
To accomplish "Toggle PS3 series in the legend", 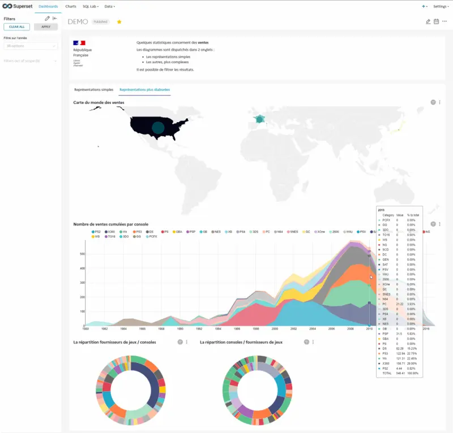I will [x=137, y=232].
